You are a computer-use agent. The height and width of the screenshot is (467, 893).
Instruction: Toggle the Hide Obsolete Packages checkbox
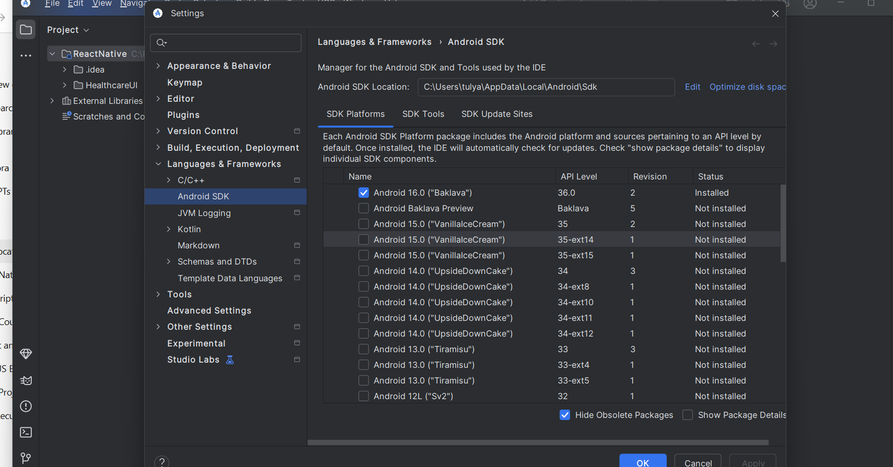tap(565, 415)
